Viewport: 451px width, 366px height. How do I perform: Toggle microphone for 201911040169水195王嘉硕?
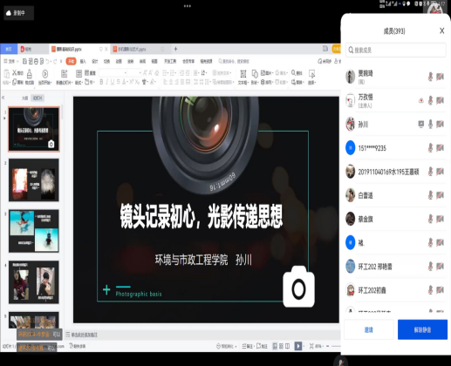[x=430, y=172]
